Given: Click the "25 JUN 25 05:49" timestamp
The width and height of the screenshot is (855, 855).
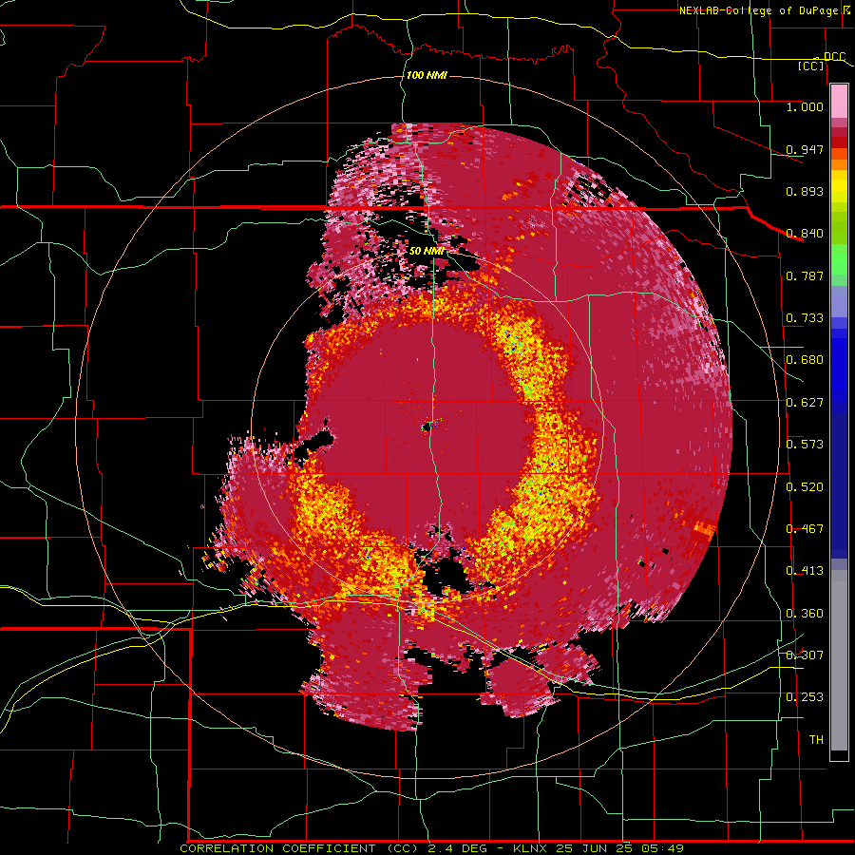Looking at the screenshot, I should 620,848.
